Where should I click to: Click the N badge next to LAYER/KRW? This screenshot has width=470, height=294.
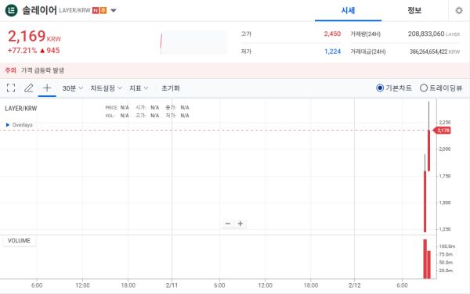[x=96, y=10]
